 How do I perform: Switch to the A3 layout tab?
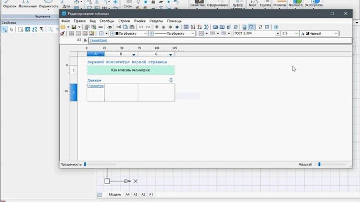(136, 195)
